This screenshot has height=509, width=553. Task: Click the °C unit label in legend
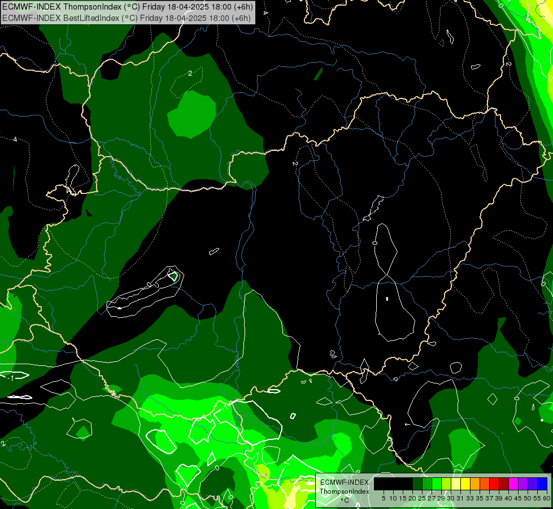click(x=345, y=501)
